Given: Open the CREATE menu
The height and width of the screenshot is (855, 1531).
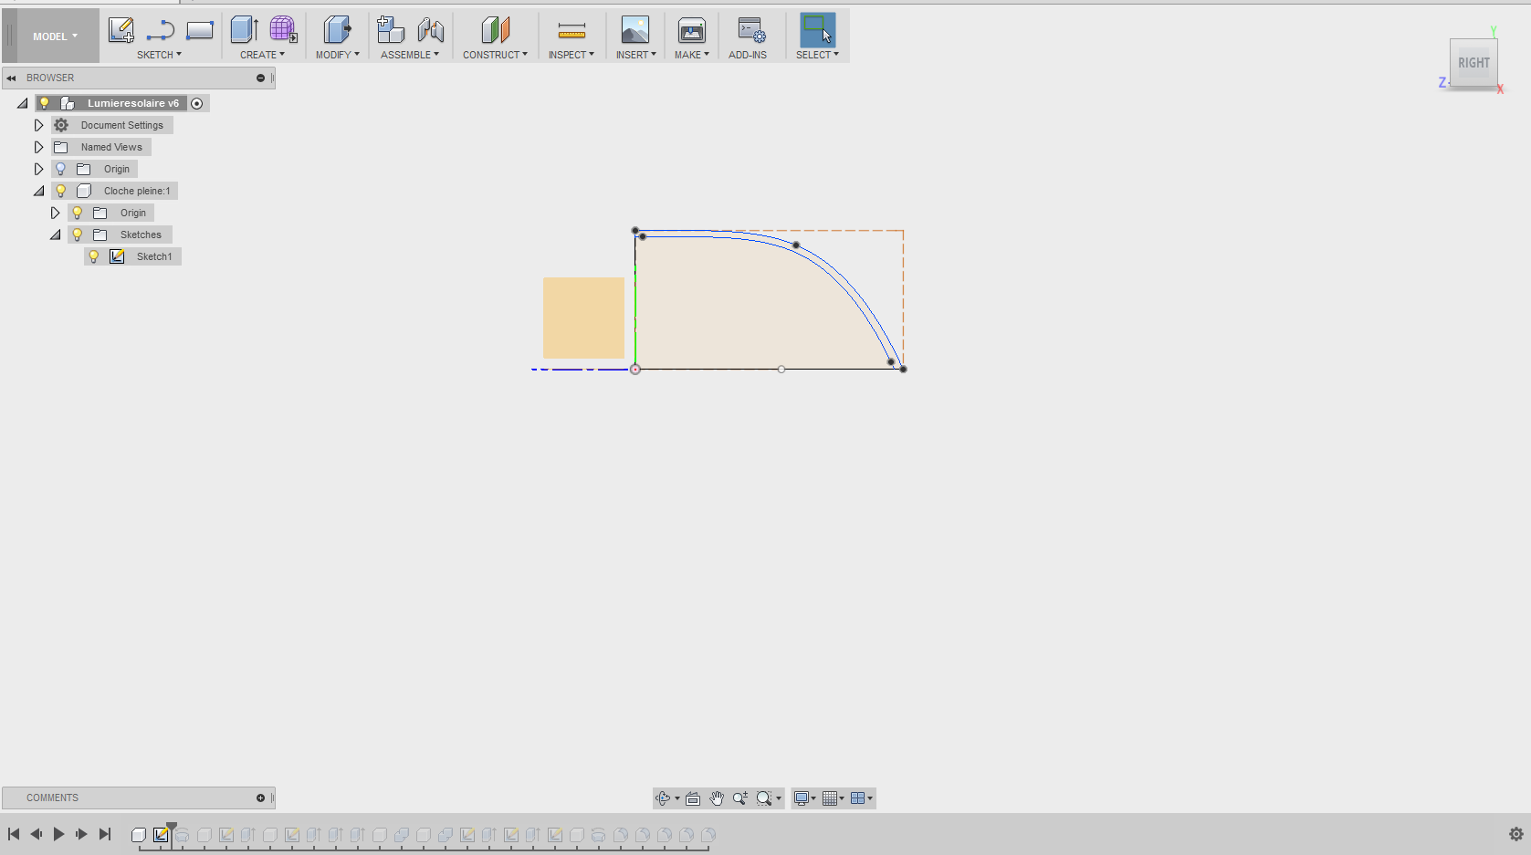Looking at the screenshot, I should pyautogui.click(x=262, y=55).
